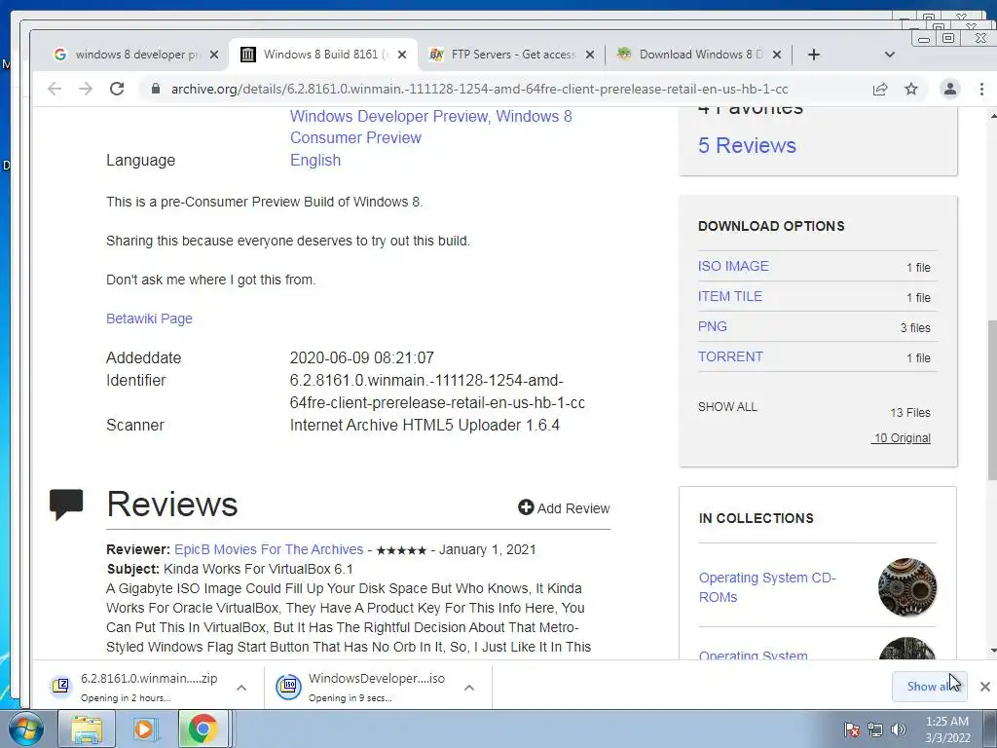This screenshot has height=748, width=997.
Task: Open Chrome profile avatar menu
Action: (950, 89)
